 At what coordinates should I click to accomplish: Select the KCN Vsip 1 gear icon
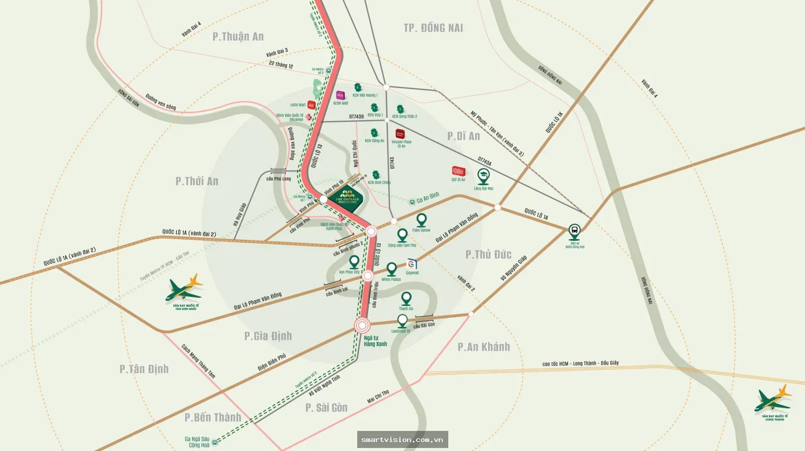(374, 108)
